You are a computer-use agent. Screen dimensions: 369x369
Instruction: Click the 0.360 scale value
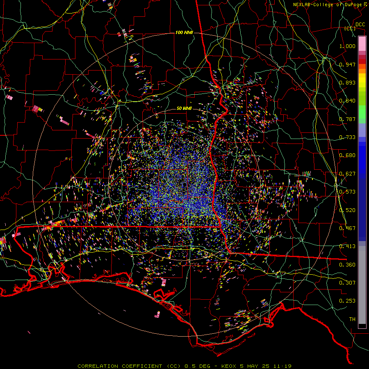coord(347,265)
